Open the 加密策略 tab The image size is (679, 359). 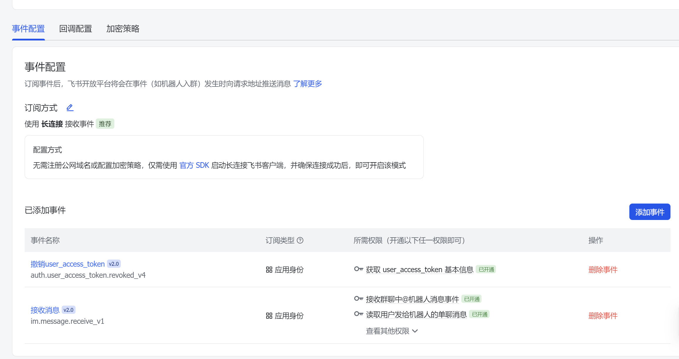click(x=123, y=29)
